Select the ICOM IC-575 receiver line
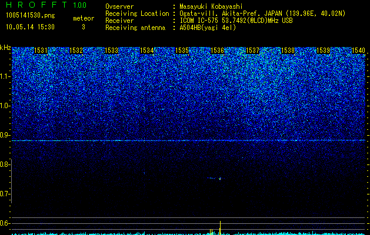The image size is (370, 235). (x=236, y=21)
